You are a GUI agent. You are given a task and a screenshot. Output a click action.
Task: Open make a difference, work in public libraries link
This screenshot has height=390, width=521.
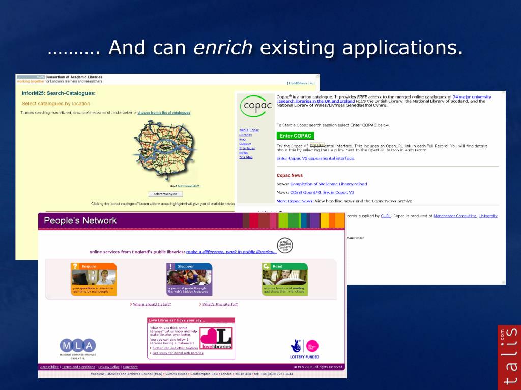coord(231,252)
